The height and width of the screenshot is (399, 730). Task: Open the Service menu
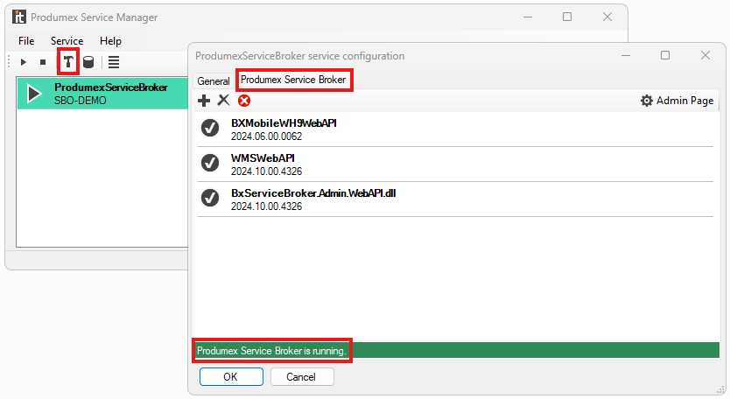[x=67, y=40]
